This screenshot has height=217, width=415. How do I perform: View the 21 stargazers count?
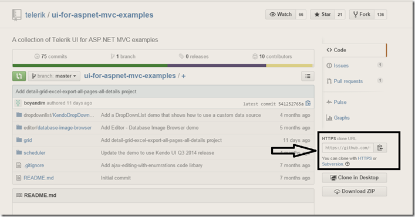pos(340,15)
